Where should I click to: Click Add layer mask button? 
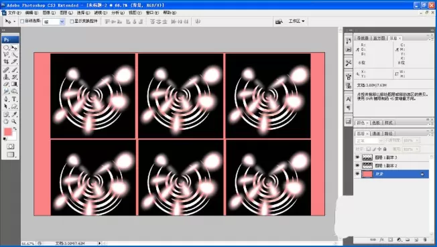391,240
